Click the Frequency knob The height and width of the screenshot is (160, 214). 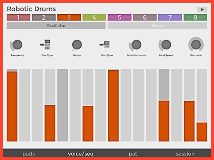click(x=17, y=44)
